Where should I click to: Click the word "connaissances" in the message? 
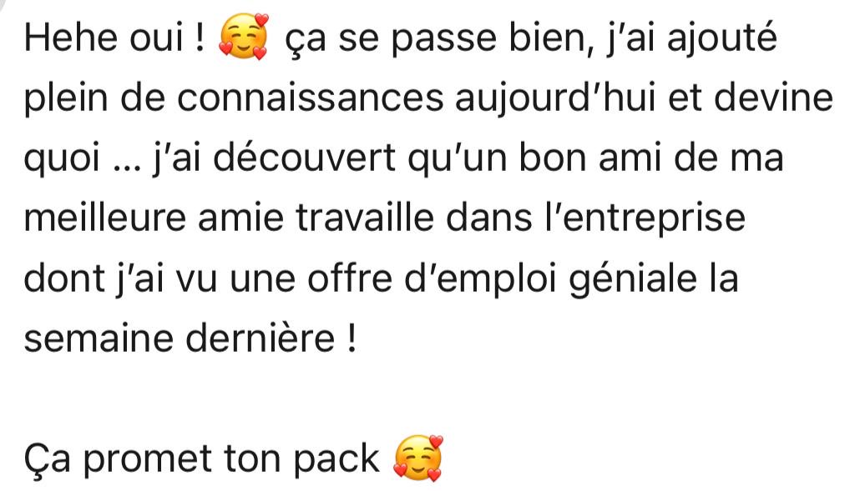[311, 98]
